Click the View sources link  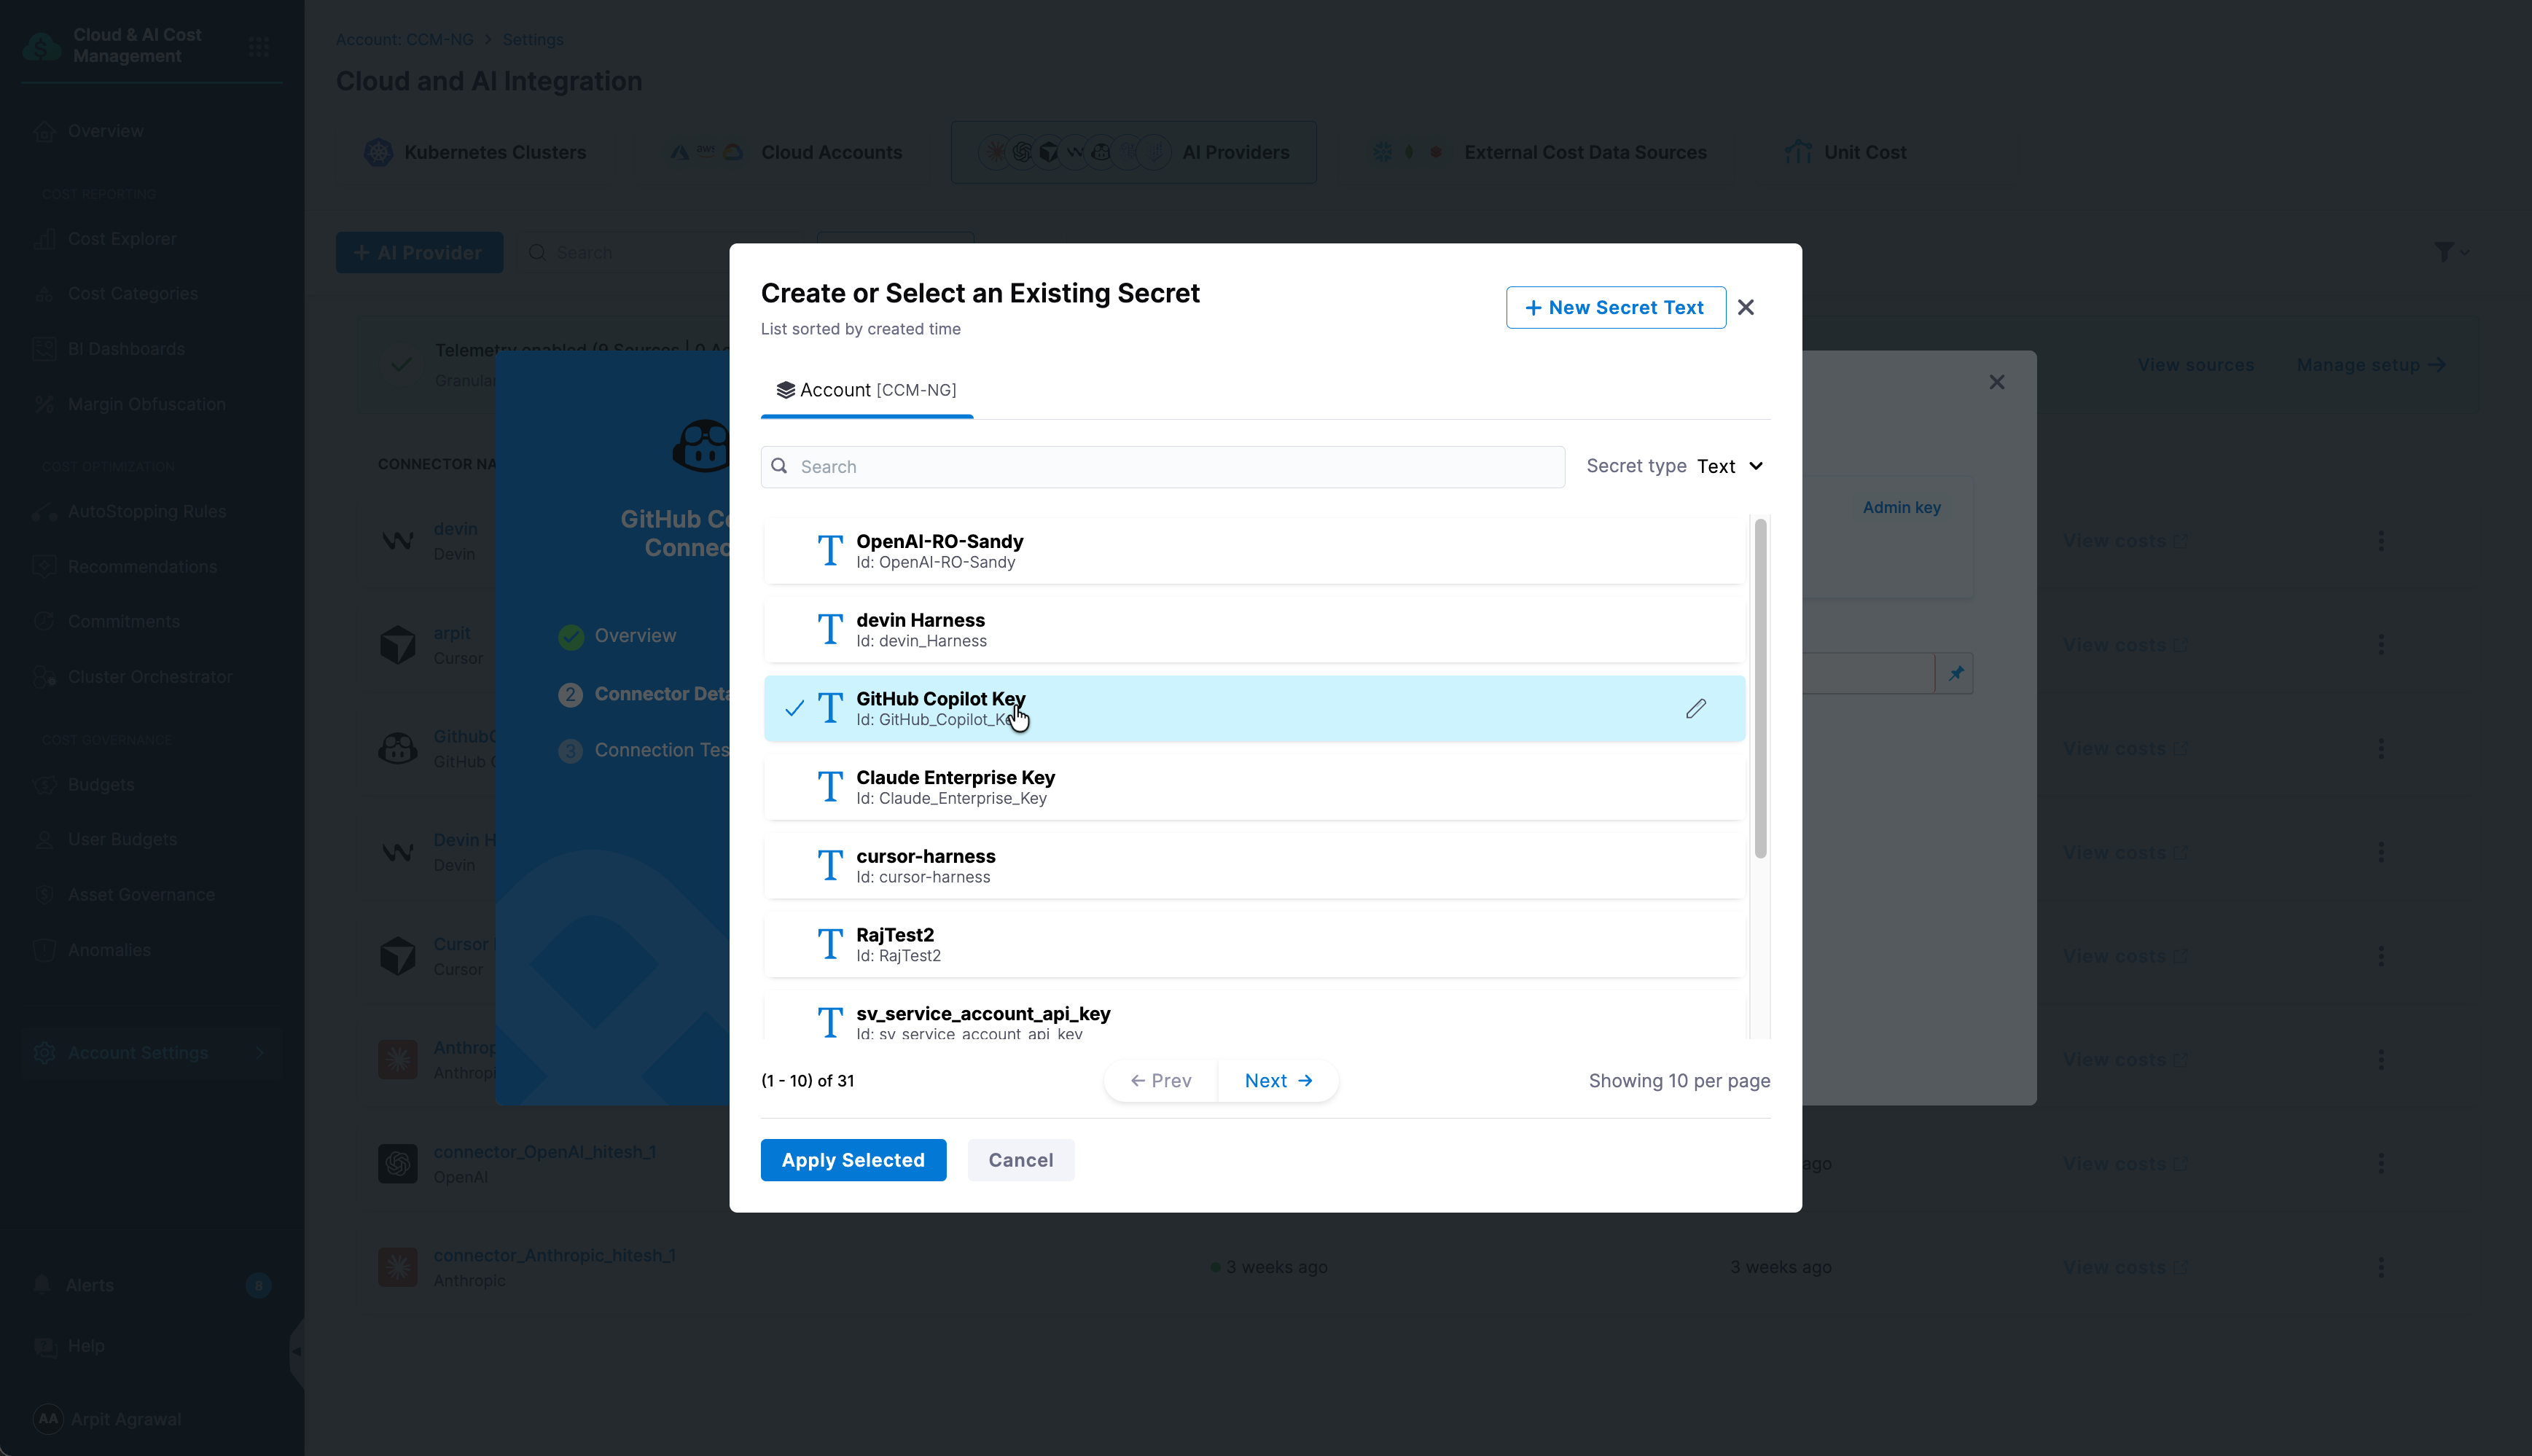tap(2196, 365)
